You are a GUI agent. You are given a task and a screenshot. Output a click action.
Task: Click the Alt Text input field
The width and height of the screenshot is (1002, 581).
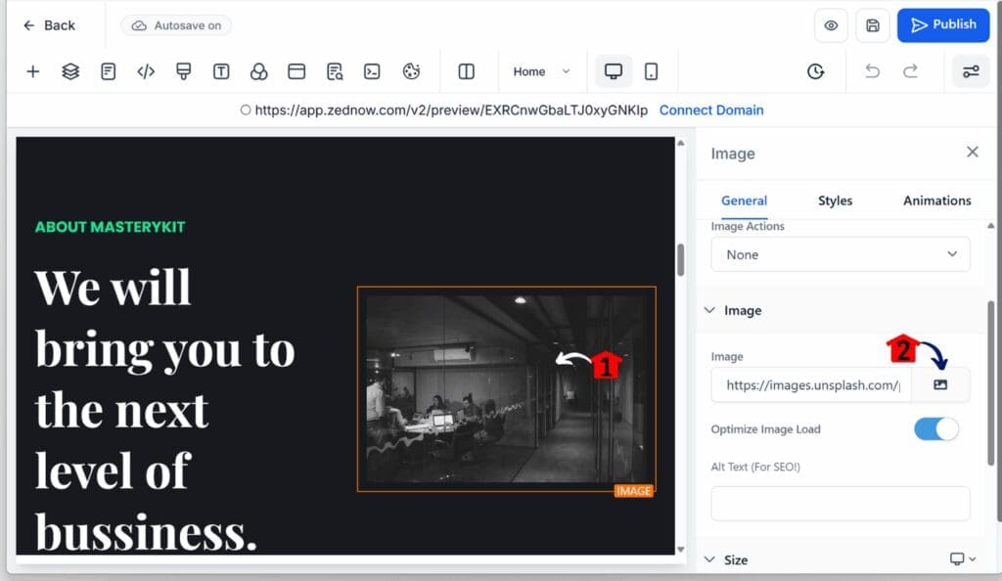coord(840,504)
